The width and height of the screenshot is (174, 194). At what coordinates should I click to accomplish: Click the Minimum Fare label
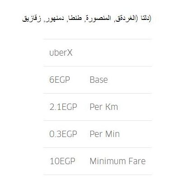(118, 161)
